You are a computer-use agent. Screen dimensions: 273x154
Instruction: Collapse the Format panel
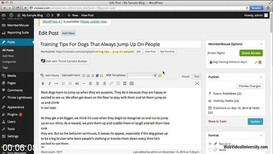pyautogui.click(x=261, y=136)
